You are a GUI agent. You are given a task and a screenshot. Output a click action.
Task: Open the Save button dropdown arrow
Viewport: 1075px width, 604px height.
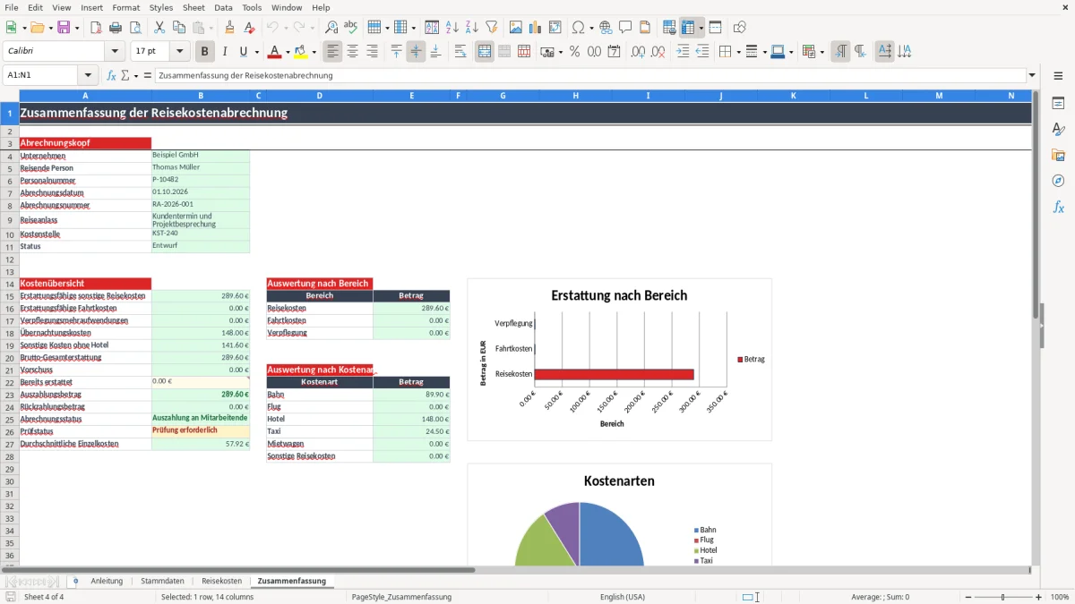[76, 28]
